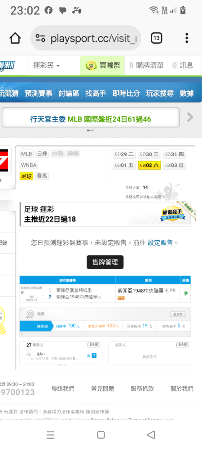Click the 買噱幣 coin icon
The height and width of the screenshot is (450, 202).
pyautogui.click(x=91, y=66)
